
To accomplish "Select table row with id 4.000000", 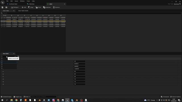I will coord(33,25).
